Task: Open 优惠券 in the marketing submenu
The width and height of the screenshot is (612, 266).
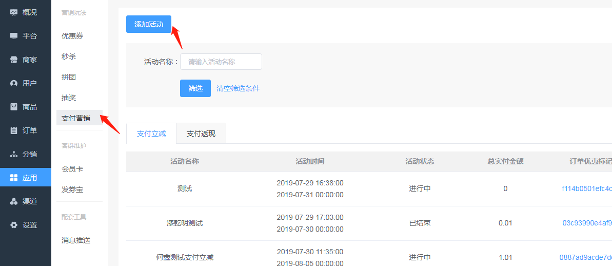Action: (x=72, y=36)
